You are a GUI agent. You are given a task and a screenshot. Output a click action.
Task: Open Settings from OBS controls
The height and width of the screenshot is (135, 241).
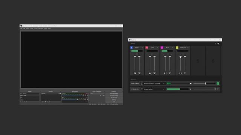point(114,100)
